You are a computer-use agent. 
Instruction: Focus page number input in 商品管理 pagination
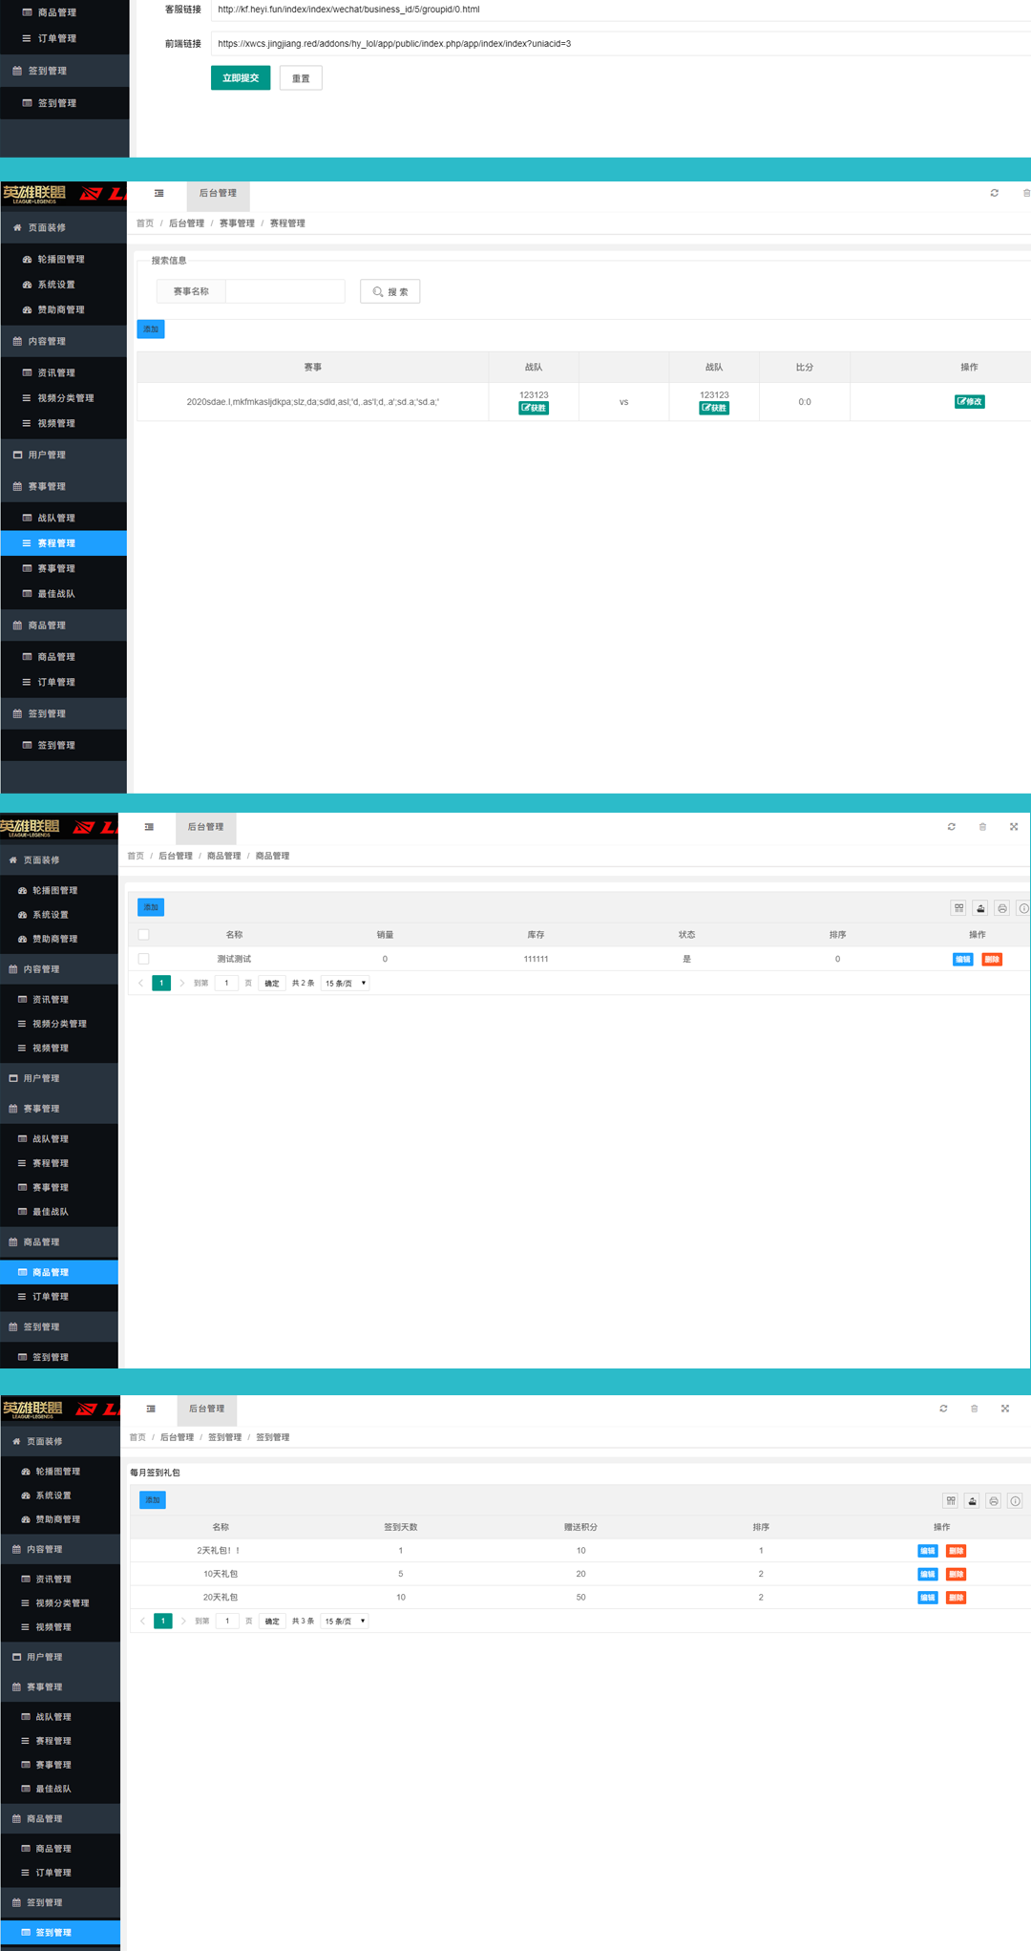(226, 983)
